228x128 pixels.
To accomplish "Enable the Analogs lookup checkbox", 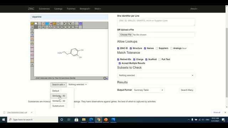I will click(x=171, y=48).
